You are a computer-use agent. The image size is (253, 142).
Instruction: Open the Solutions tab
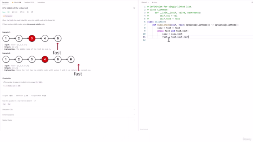pos(29,2)
